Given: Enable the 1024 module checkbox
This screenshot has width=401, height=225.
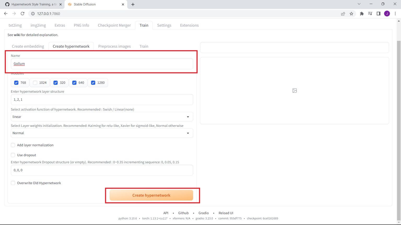Looking at the screenshot, I should pos(35,83).
